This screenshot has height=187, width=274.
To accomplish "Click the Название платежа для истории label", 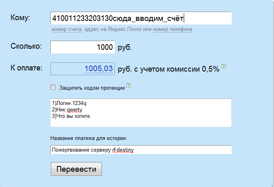I will point(89,138).
